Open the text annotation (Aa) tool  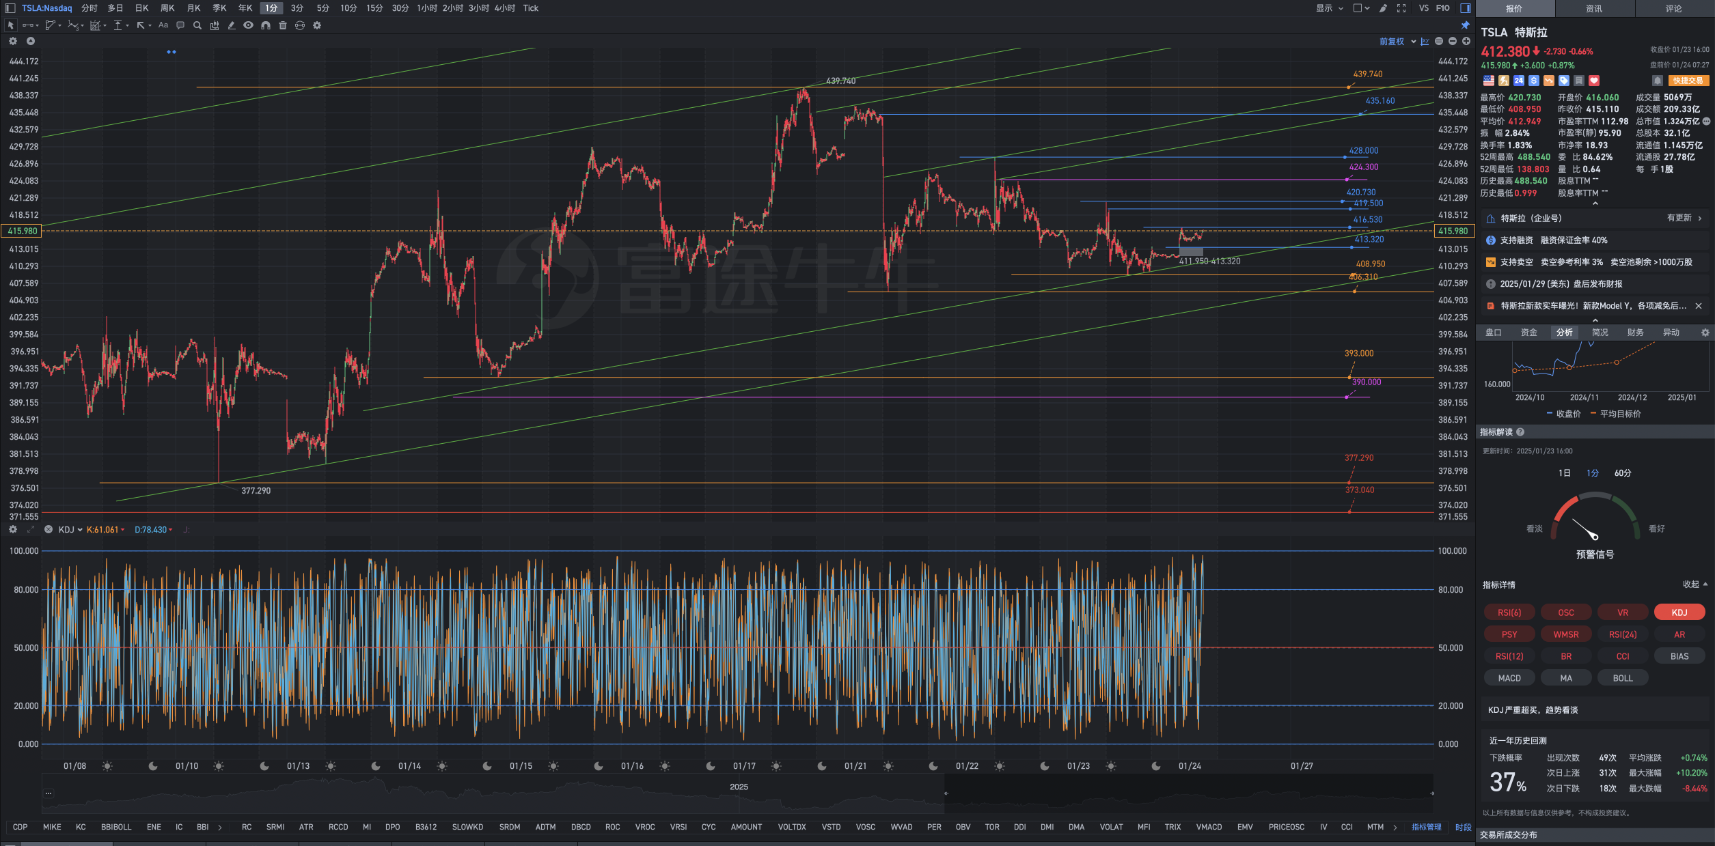pos(163,25)
